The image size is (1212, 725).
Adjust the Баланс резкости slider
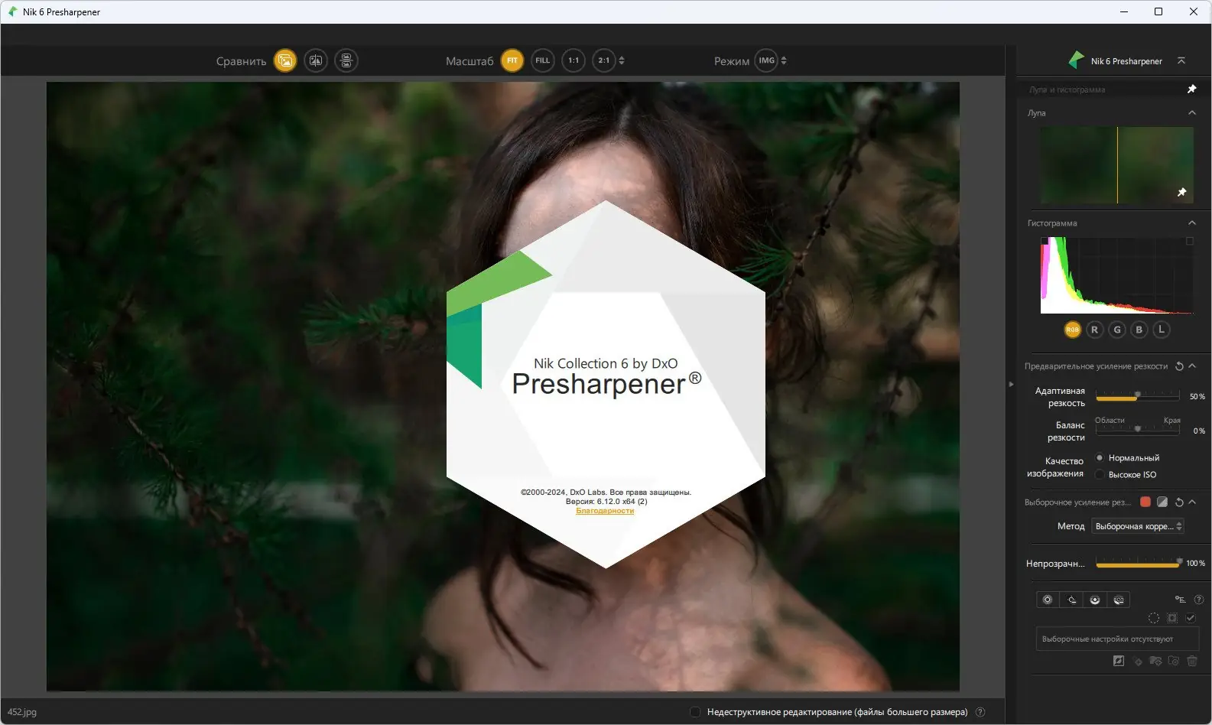(1137, 429)
